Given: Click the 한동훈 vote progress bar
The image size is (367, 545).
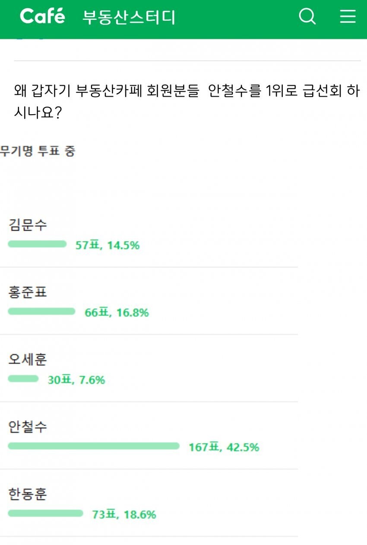Looking at the screenshot, I should 45,514.
